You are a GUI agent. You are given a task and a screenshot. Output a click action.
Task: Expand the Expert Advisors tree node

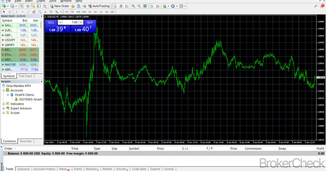4,108
